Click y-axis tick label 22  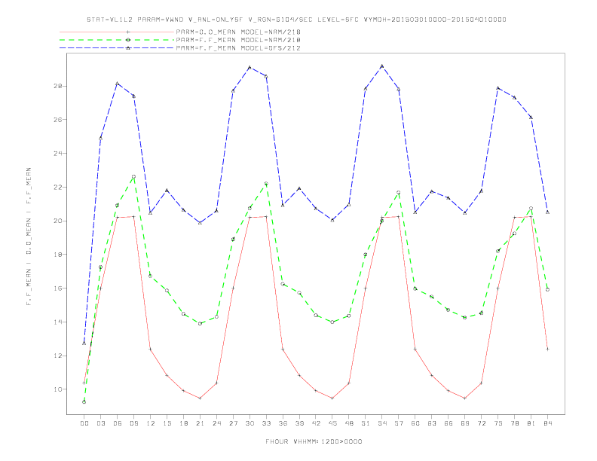coord(58,187)
